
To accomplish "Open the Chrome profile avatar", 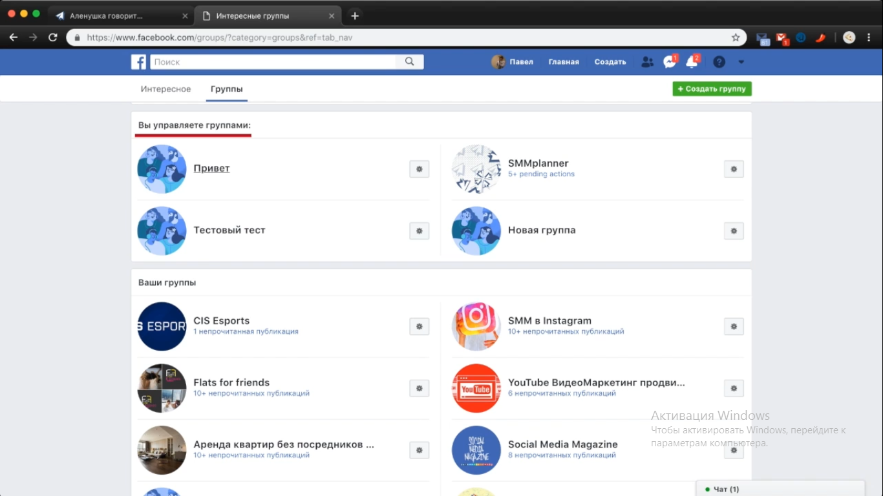I will pyautogui.click(x=849, y=37).
